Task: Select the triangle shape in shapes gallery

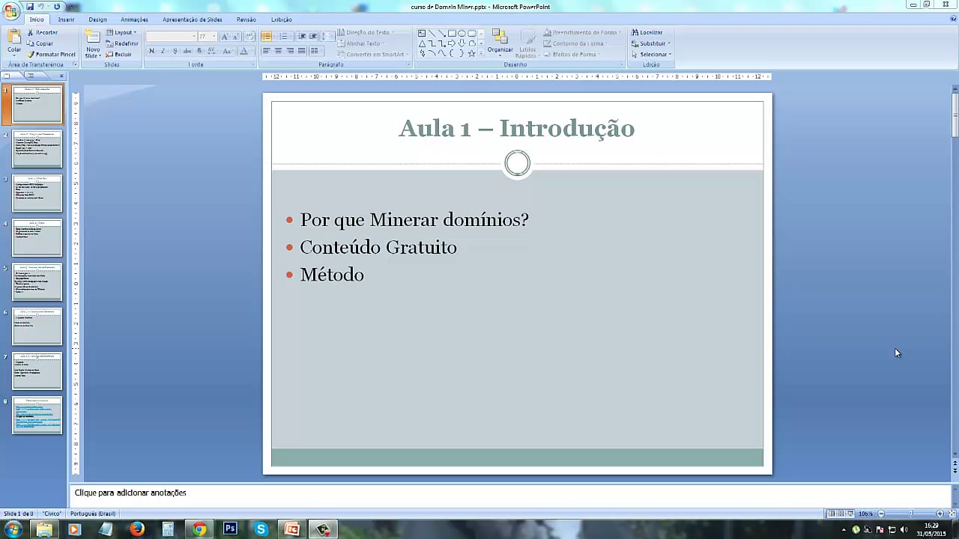Action: 422,43
